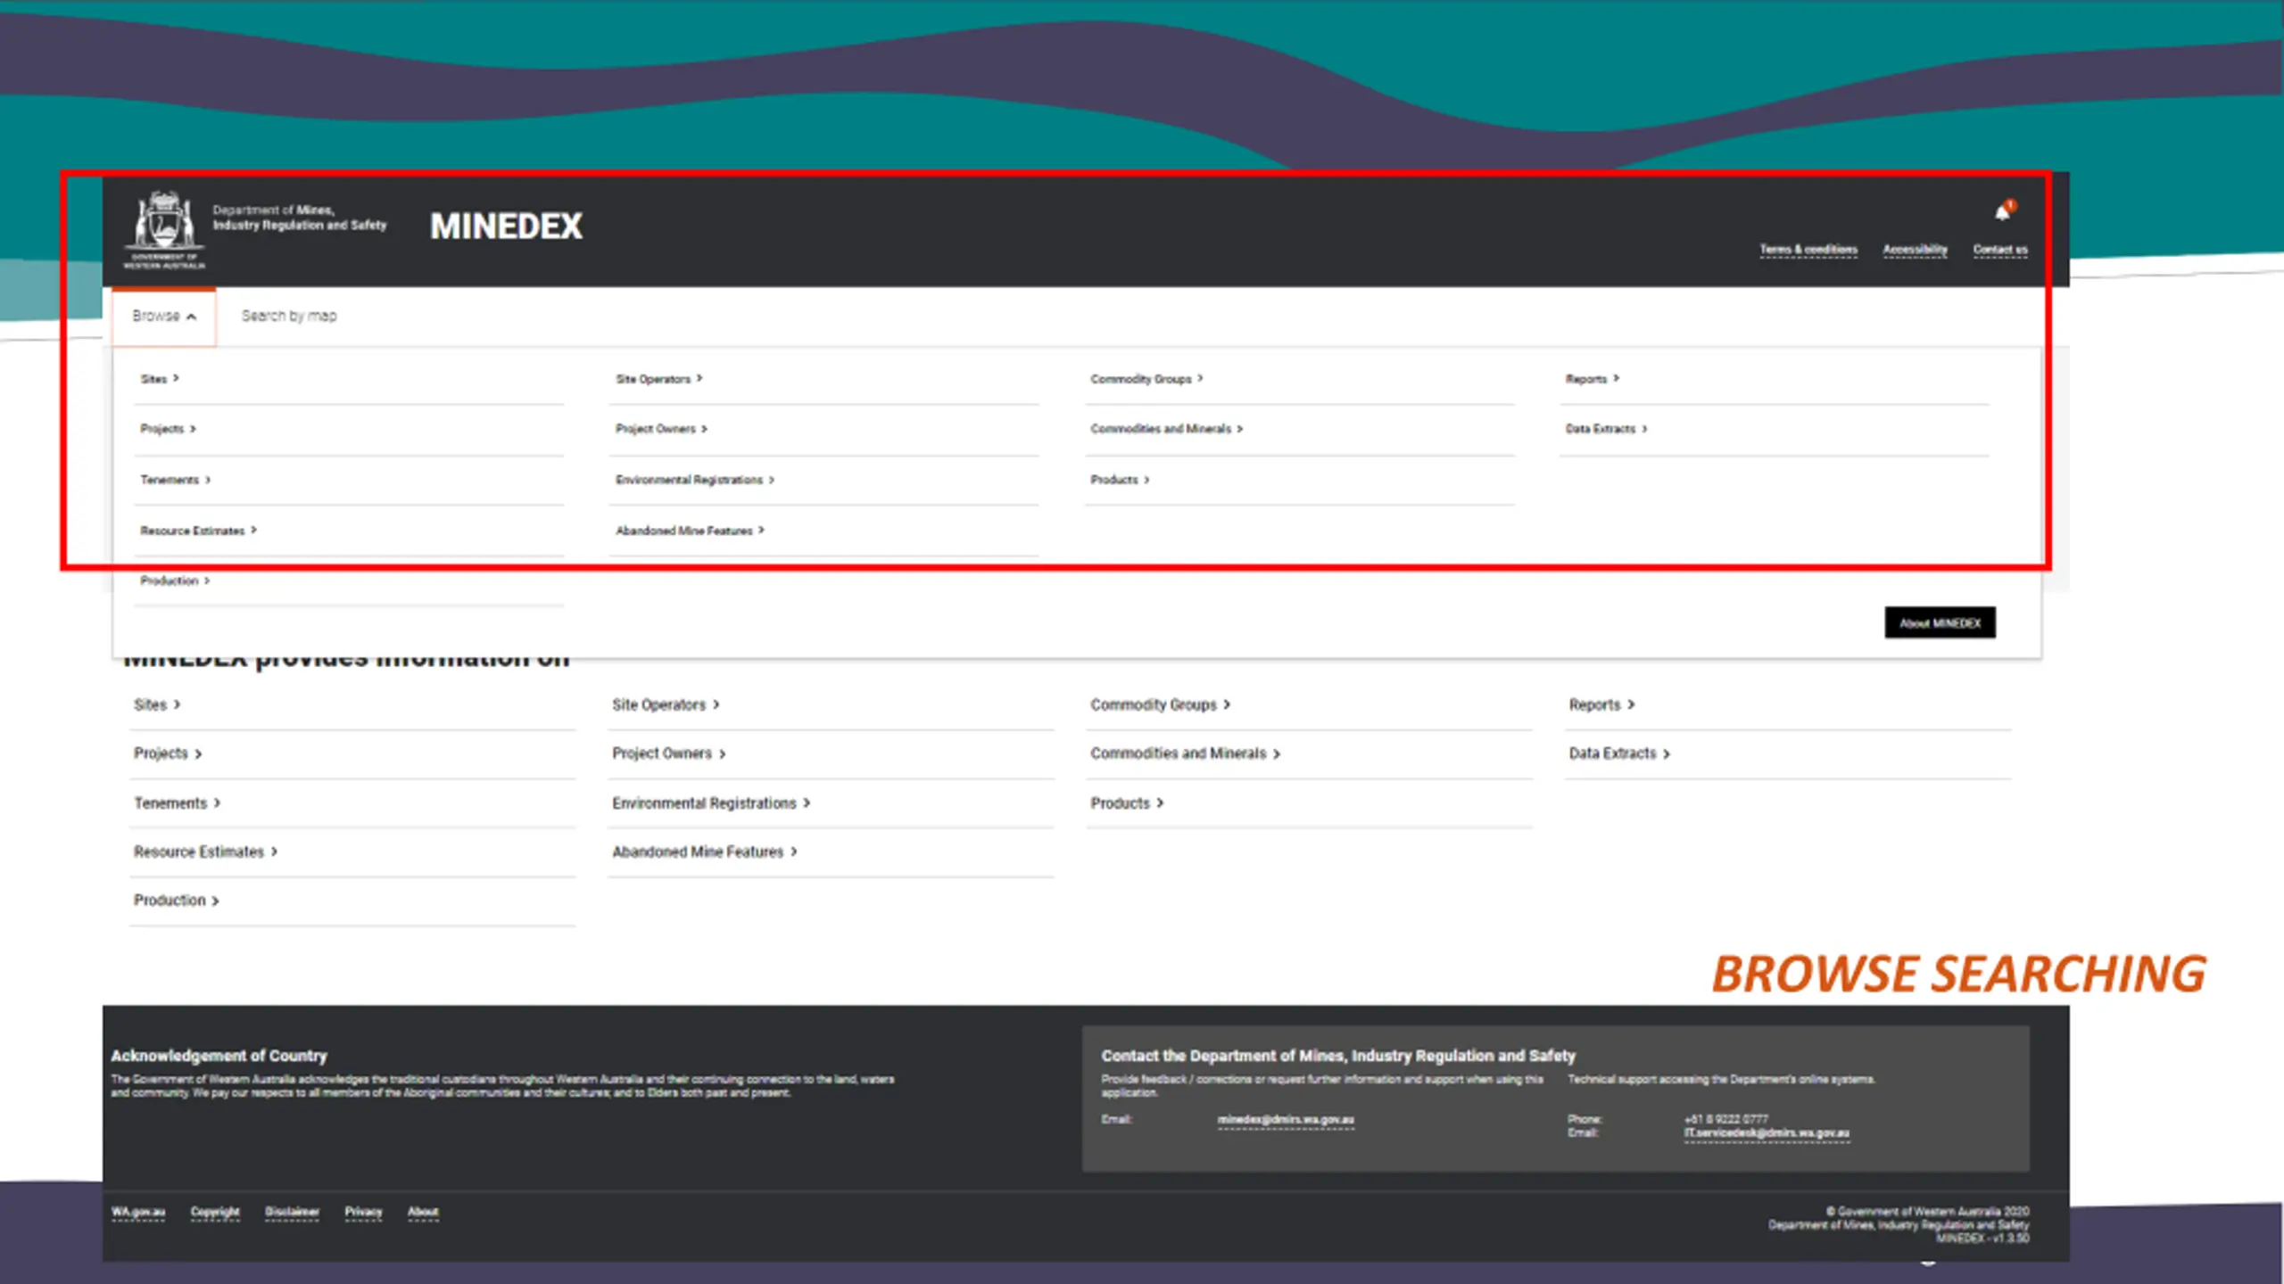This screenshot has width=2284, height=1284.
Task: Select Sites in the Browse dropdown menu
Action: tap(160, 379)
